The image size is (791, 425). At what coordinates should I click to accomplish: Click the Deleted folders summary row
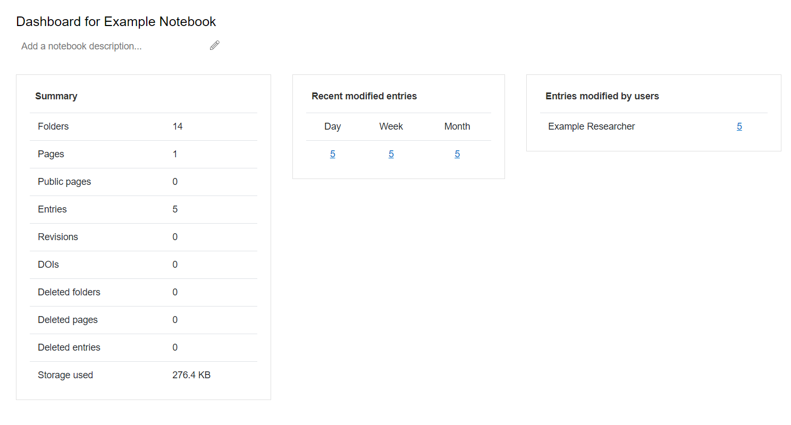[144, 292]
